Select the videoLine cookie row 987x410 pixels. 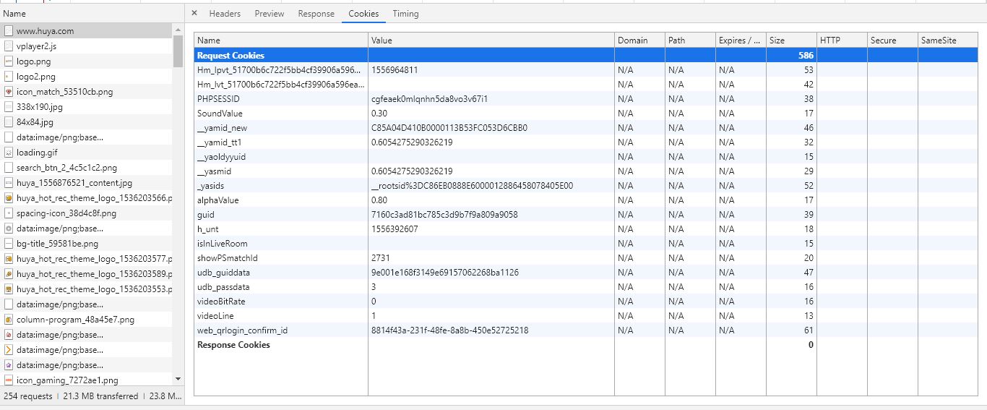coord(586,316)
